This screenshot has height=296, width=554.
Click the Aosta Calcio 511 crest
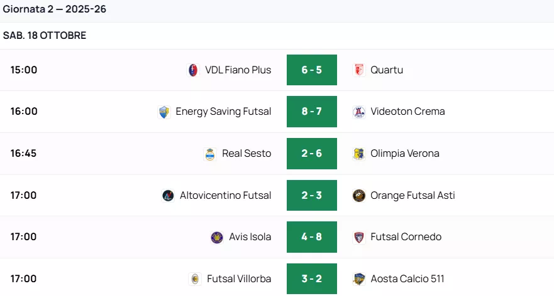[359, 279]
